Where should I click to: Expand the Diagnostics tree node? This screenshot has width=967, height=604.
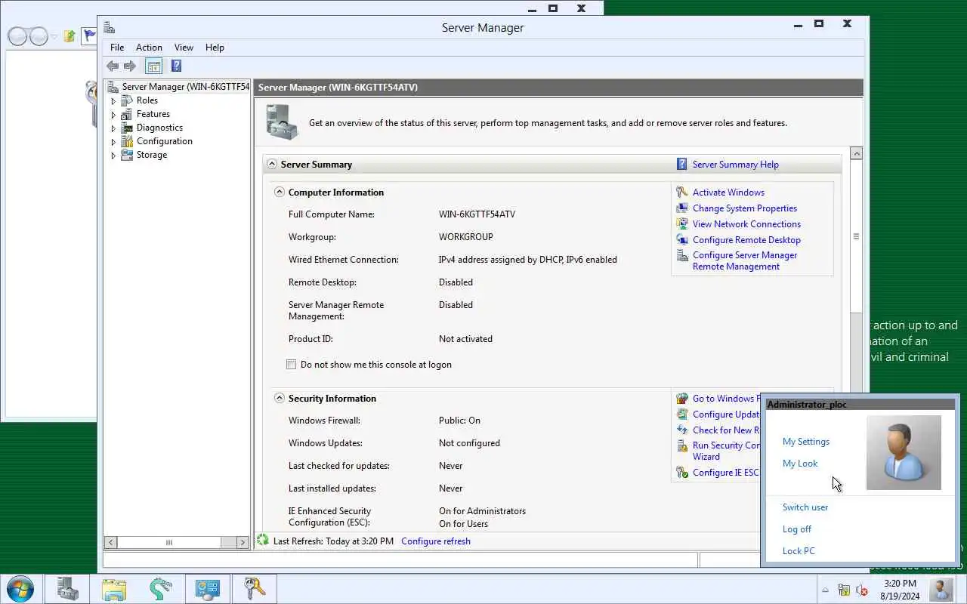coord(114,128)
